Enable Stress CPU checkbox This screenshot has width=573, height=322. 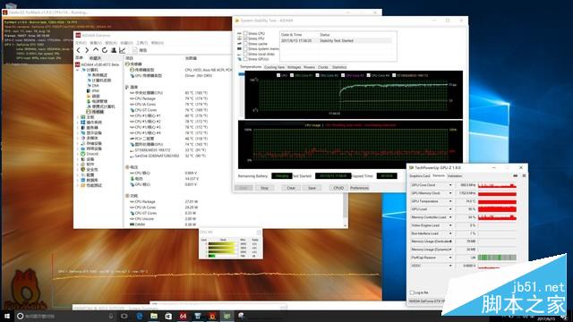[245, 33]
